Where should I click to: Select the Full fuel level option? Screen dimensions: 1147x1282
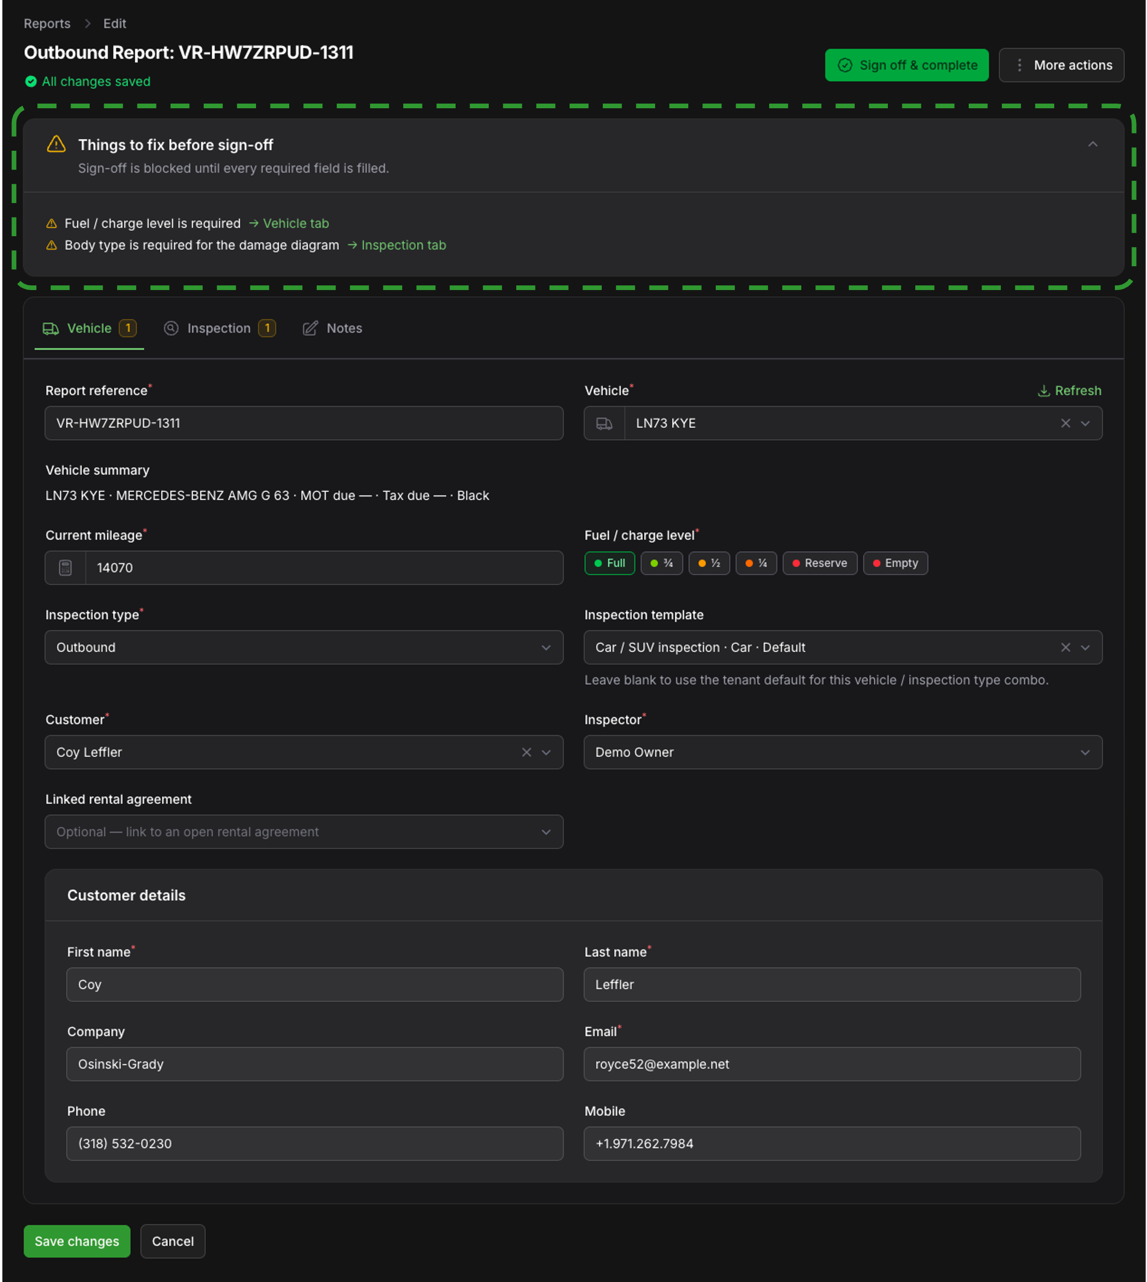[610, 563]
